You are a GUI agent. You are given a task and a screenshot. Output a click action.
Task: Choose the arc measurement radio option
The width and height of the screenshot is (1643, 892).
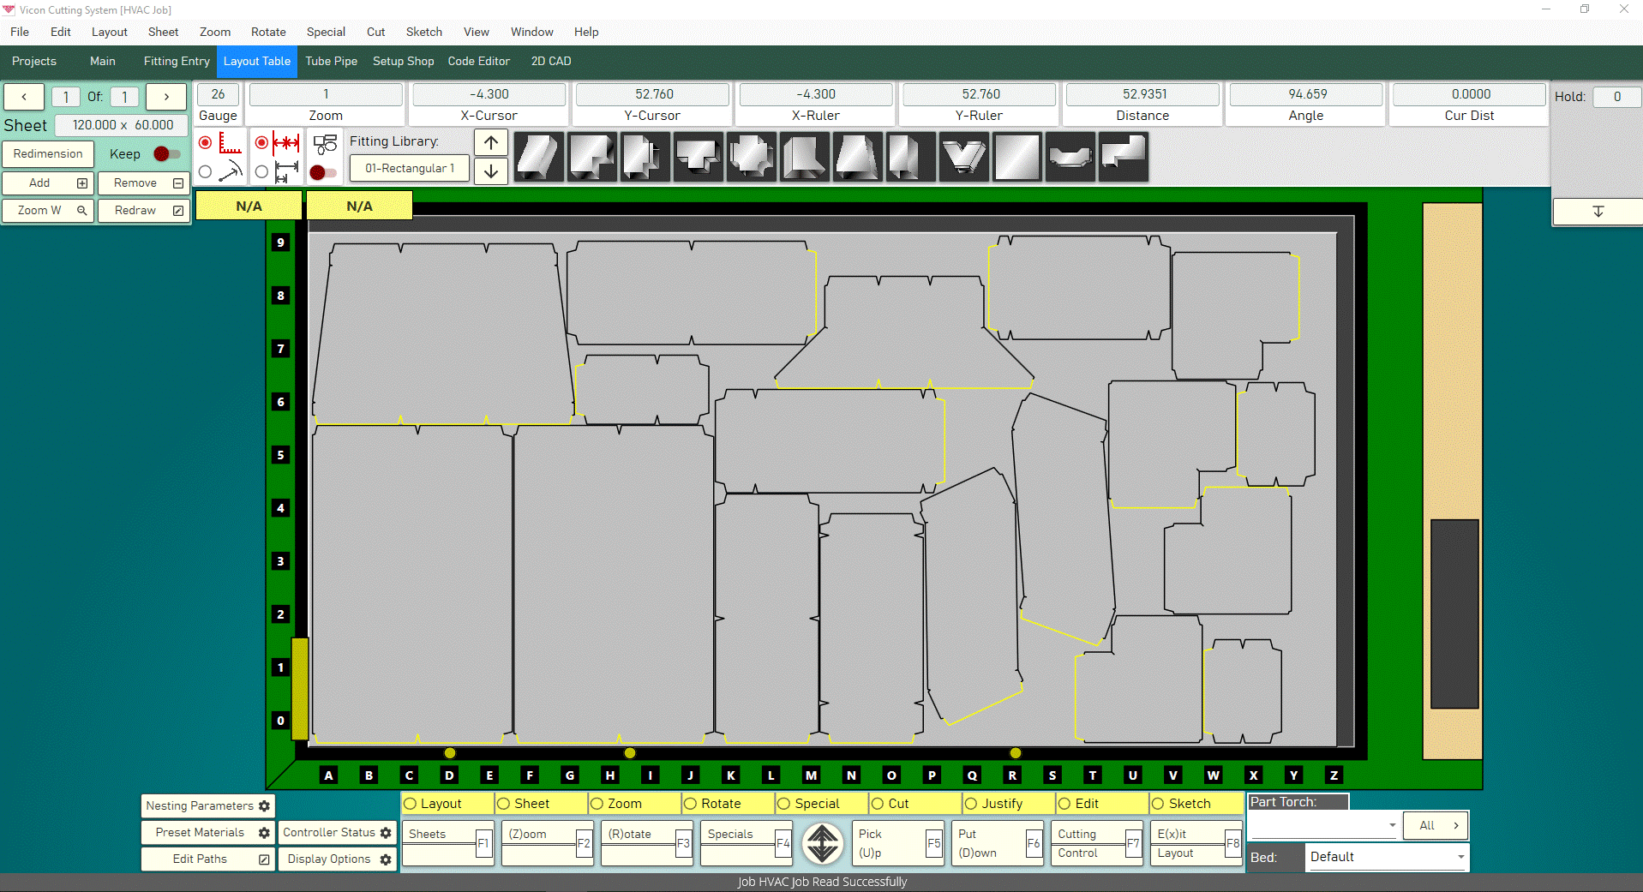[x=205, y=171]
